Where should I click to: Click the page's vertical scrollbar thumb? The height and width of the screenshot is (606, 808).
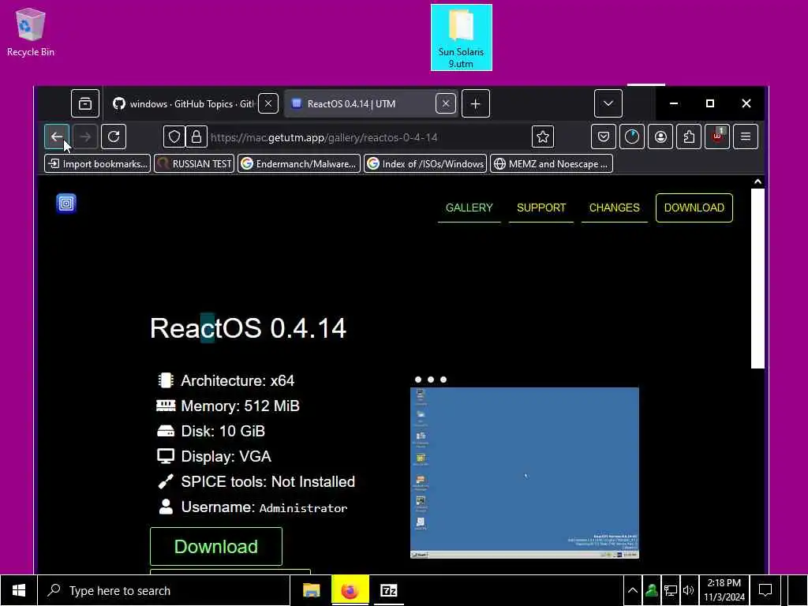point(757,279)
